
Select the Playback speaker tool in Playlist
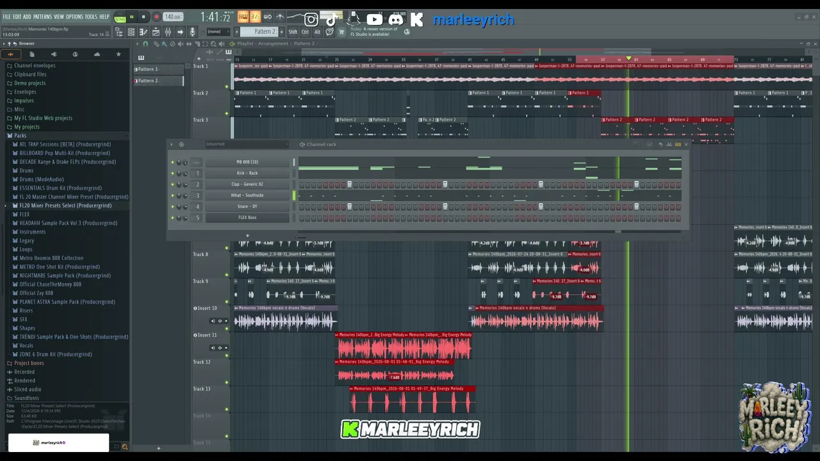222,44
